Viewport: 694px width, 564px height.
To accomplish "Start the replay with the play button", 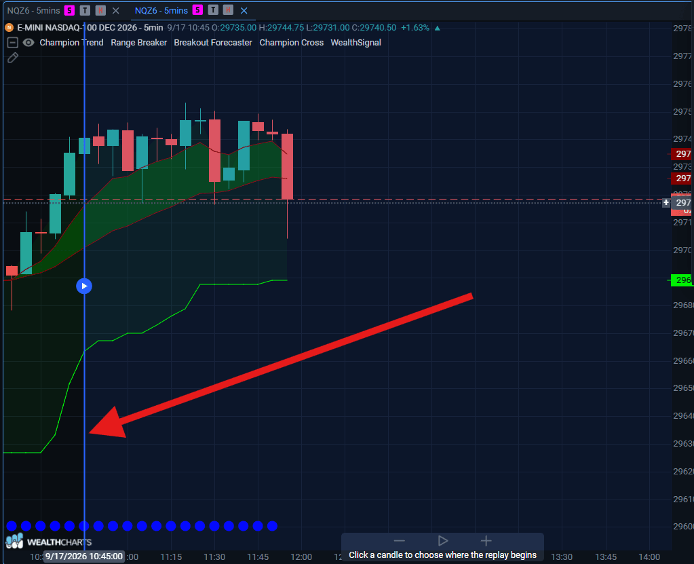I will point(442,540).
